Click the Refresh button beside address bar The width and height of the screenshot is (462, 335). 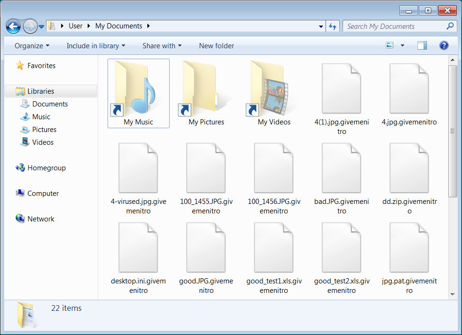tap(333, 26)
